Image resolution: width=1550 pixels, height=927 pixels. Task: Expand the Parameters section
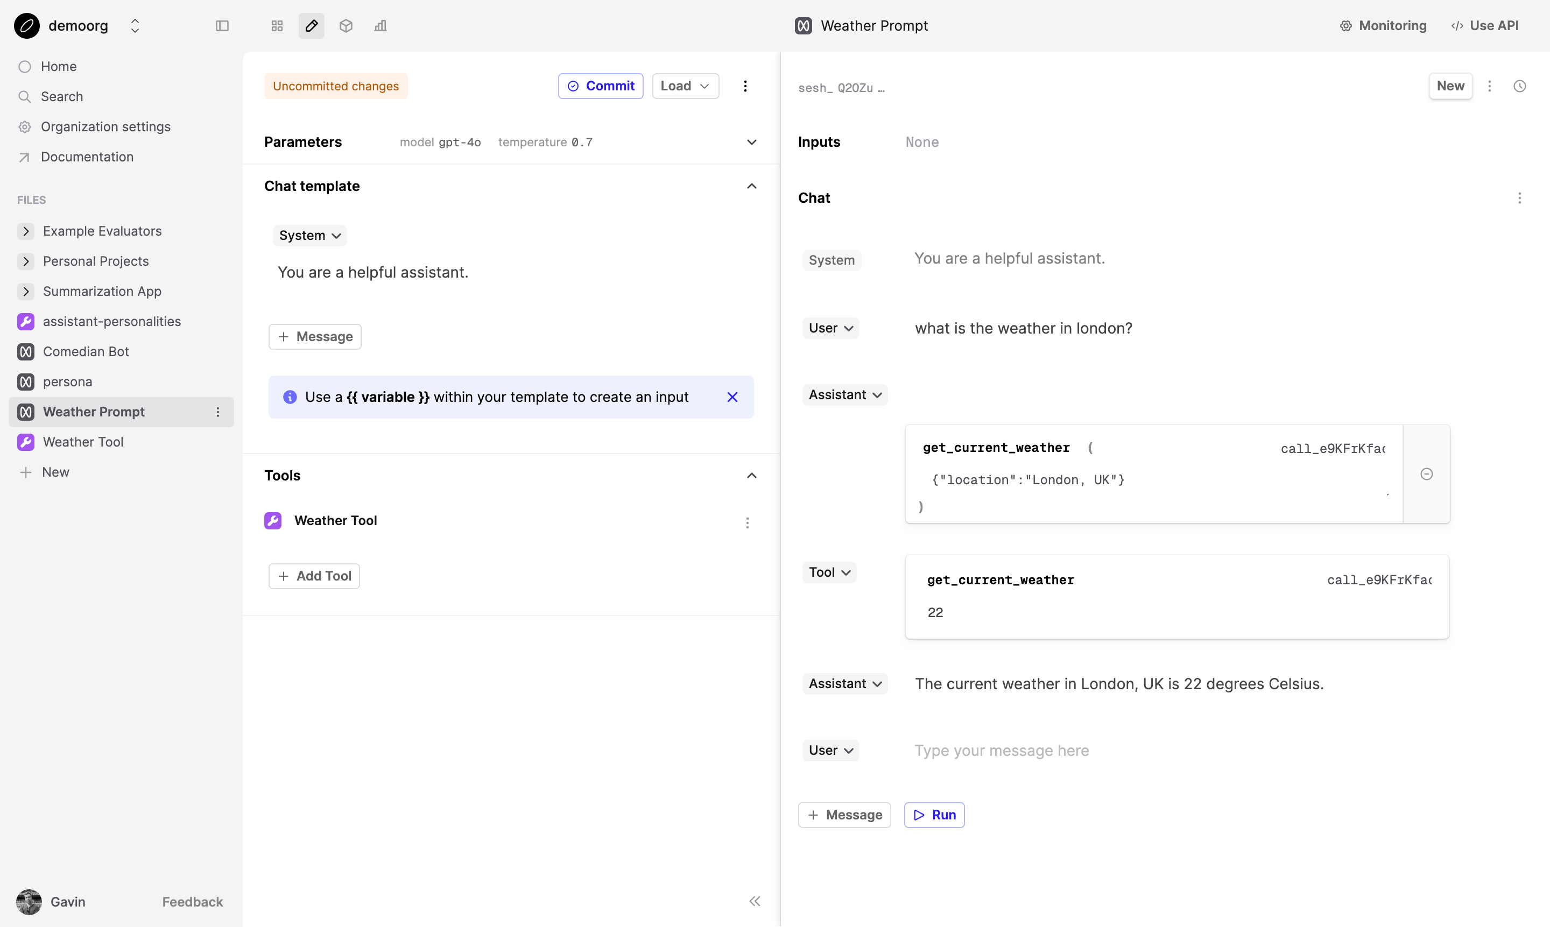[x=751, y=142]
